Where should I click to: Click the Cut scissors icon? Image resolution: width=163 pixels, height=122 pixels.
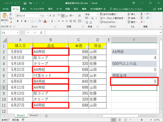11,14
